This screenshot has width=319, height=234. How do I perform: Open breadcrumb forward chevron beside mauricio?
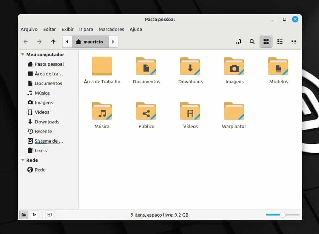tap(113, 42)
